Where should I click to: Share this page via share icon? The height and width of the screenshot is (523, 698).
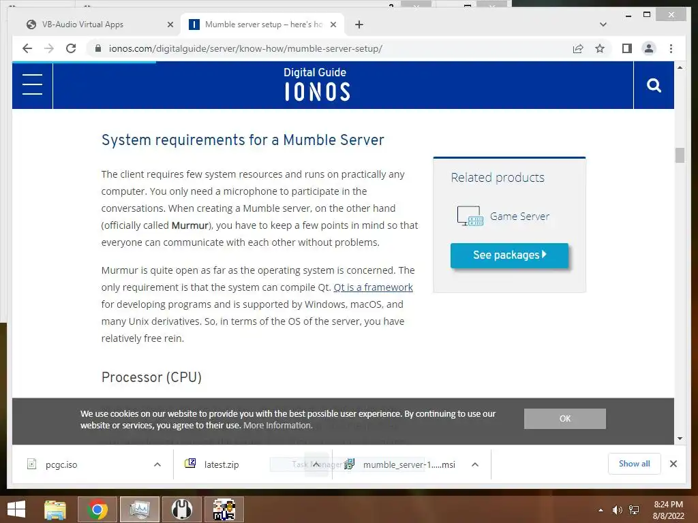(x=578, y=48)
